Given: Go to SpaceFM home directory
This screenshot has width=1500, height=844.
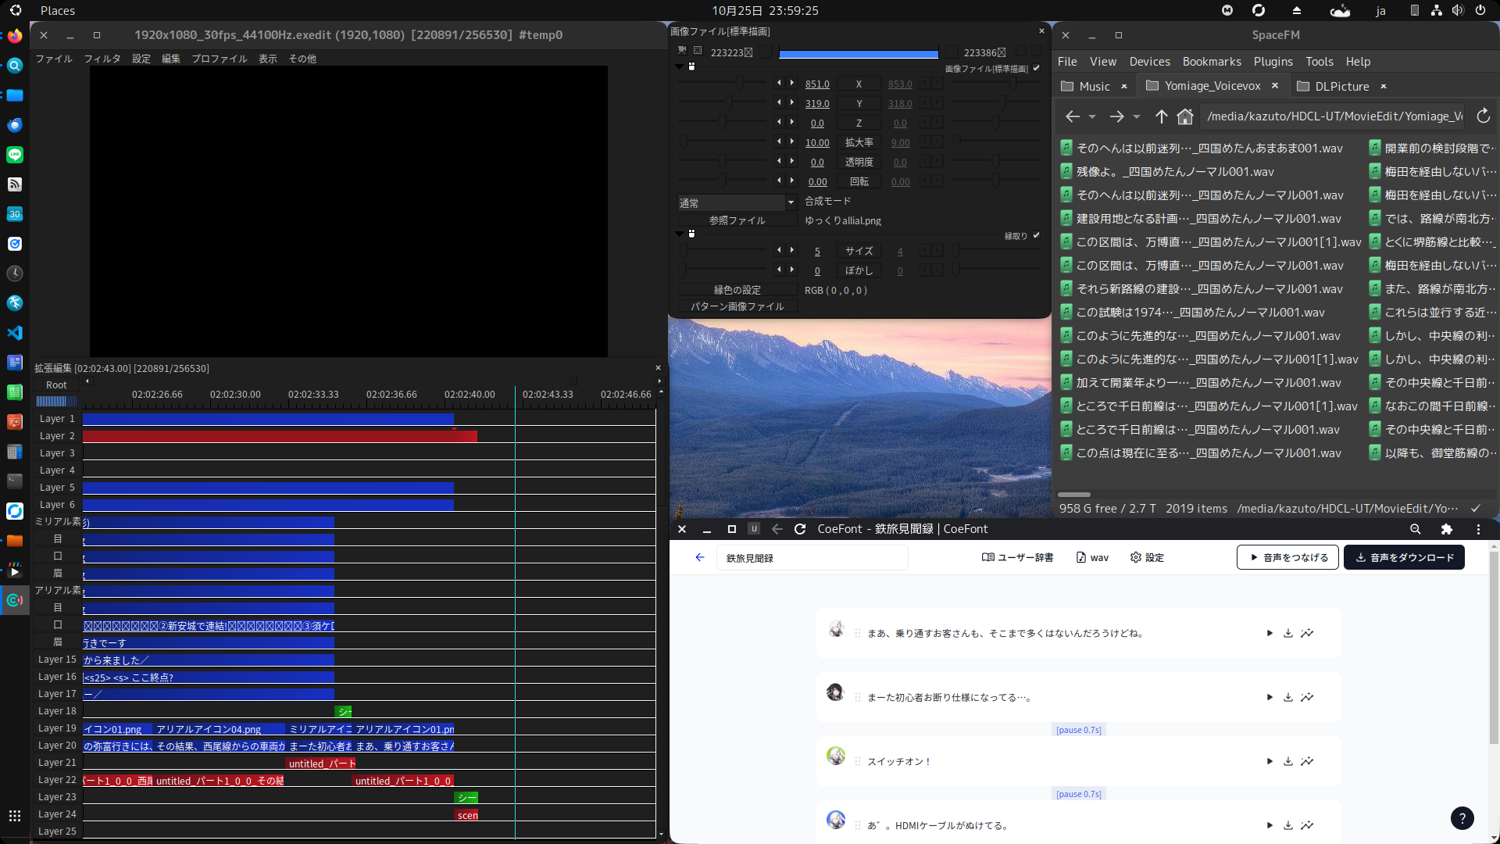Looking at the screenshot, I should [1185, 116].
